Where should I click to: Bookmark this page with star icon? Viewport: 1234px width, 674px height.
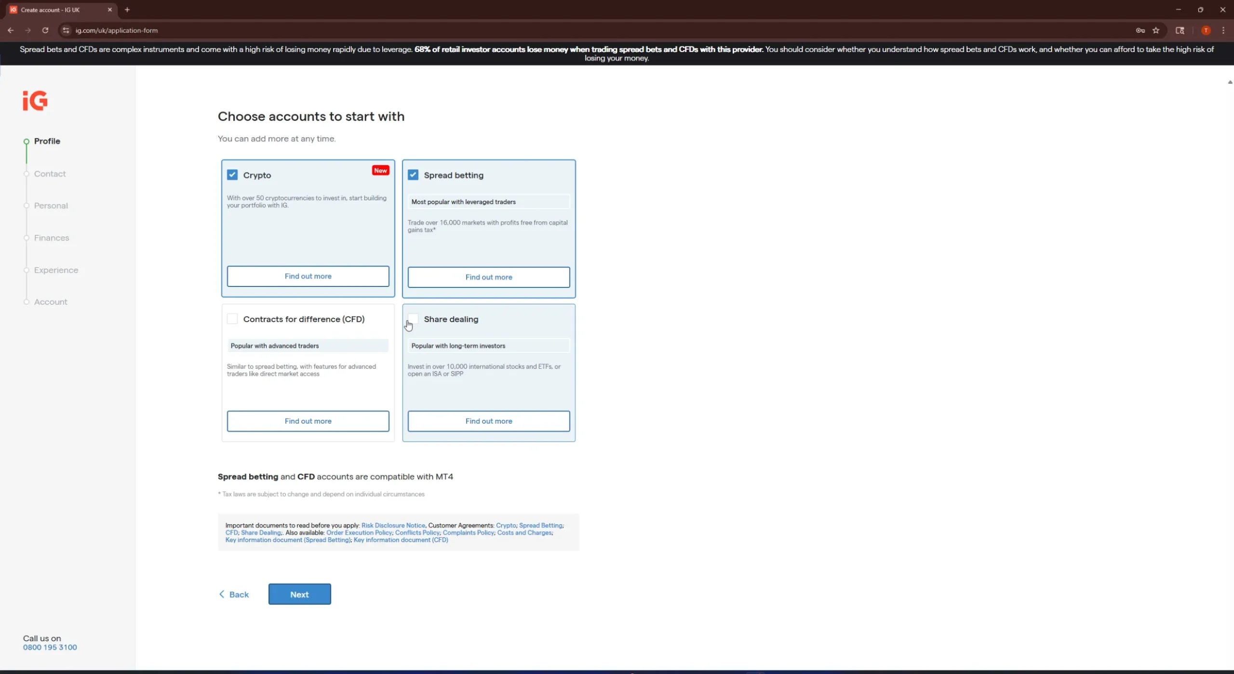(1156, 30)
